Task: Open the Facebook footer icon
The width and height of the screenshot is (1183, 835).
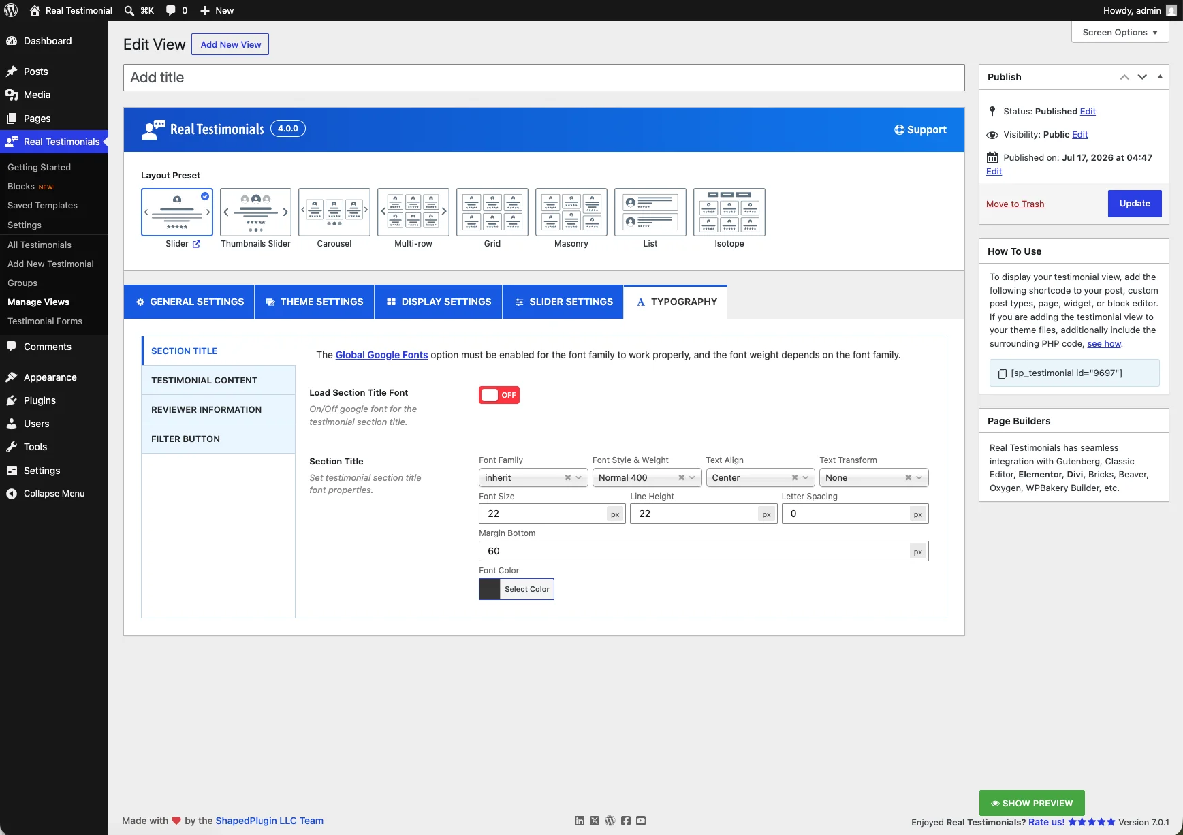Action: coord(626,821)
